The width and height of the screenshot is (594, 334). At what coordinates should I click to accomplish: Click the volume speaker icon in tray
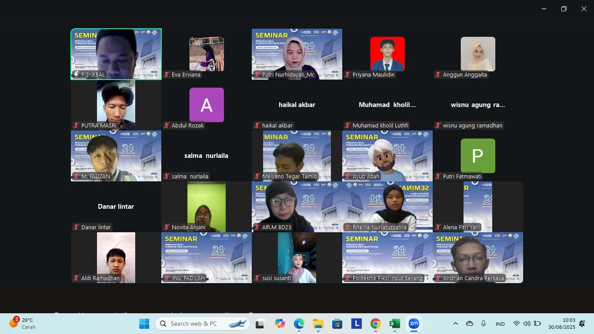(527, 324)
